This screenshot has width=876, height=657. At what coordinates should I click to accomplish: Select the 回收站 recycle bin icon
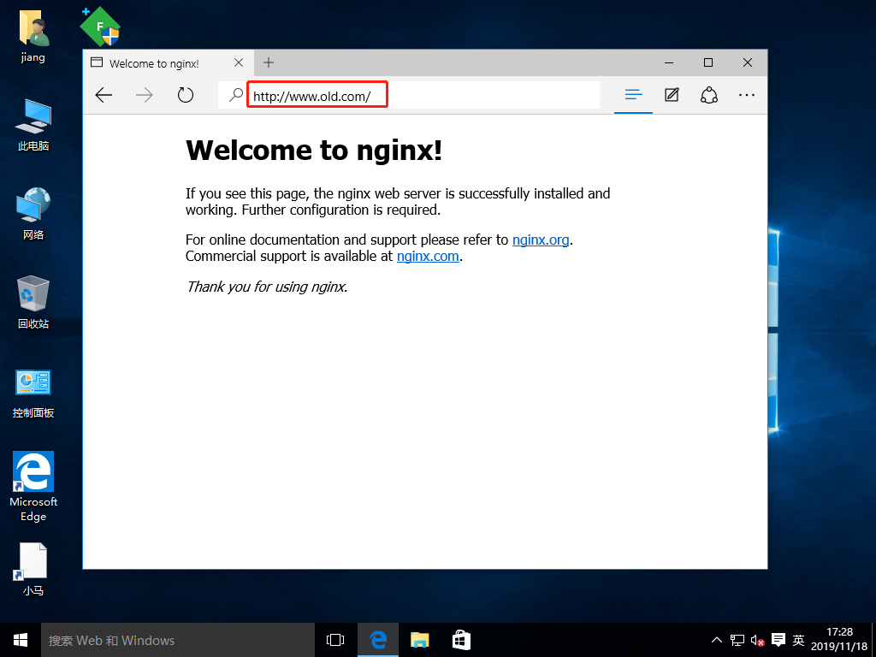33,302
